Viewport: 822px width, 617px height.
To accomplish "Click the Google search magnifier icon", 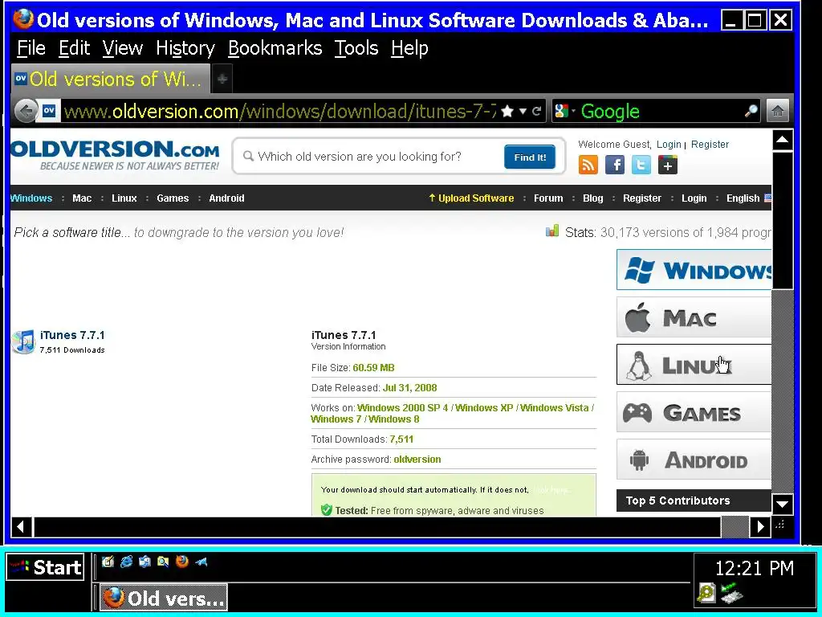I will click(751, 111).
